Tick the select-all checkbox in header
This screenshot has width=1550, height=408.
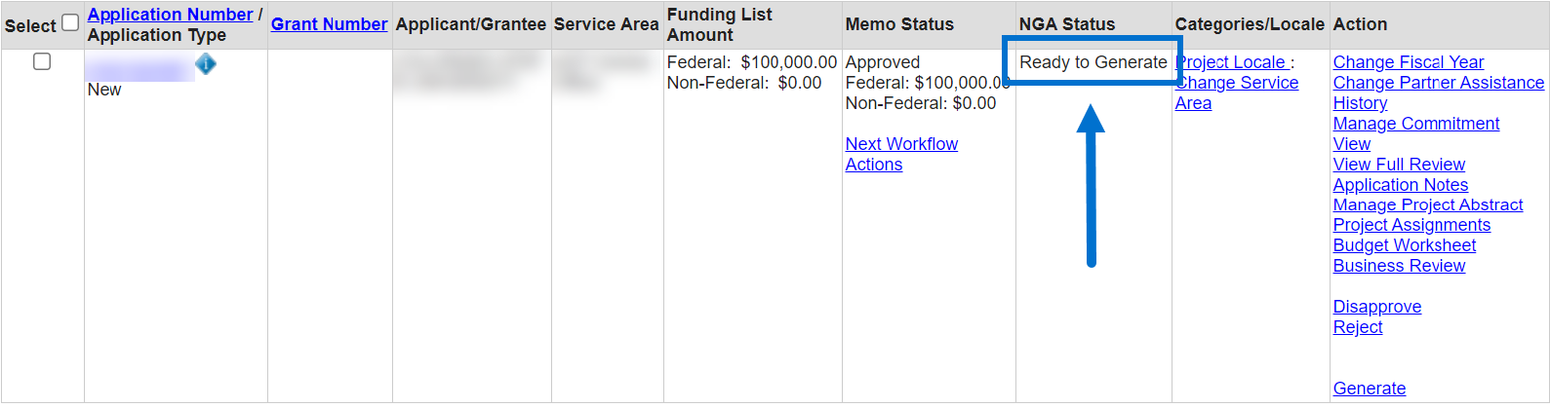[x=70, y=22]
